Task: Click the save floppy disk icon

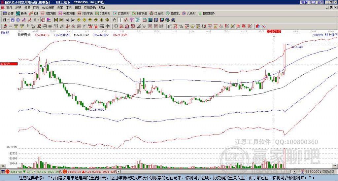Action: coord(162,20)
